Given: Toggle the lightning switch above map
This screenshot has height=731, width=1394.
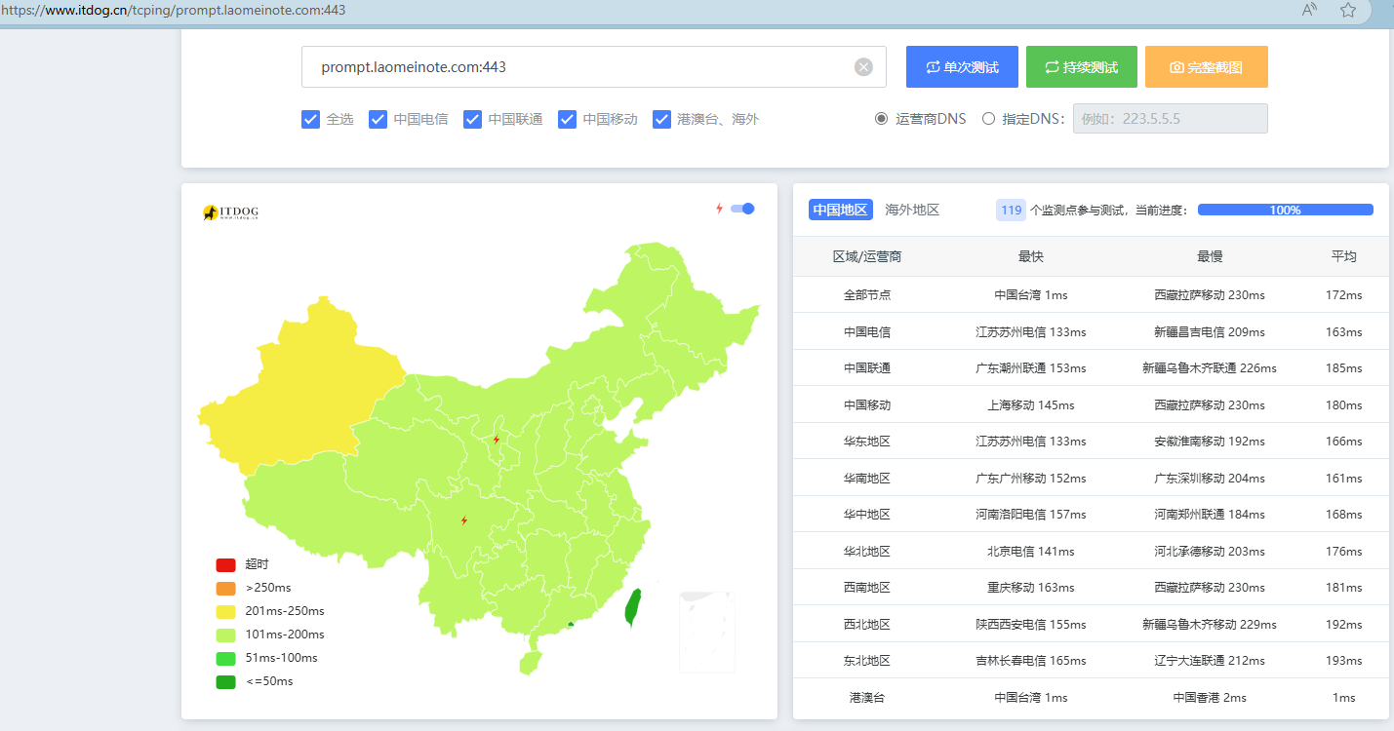Looking at the screenshot, I should pyautogui.click(x=742, y=209).
